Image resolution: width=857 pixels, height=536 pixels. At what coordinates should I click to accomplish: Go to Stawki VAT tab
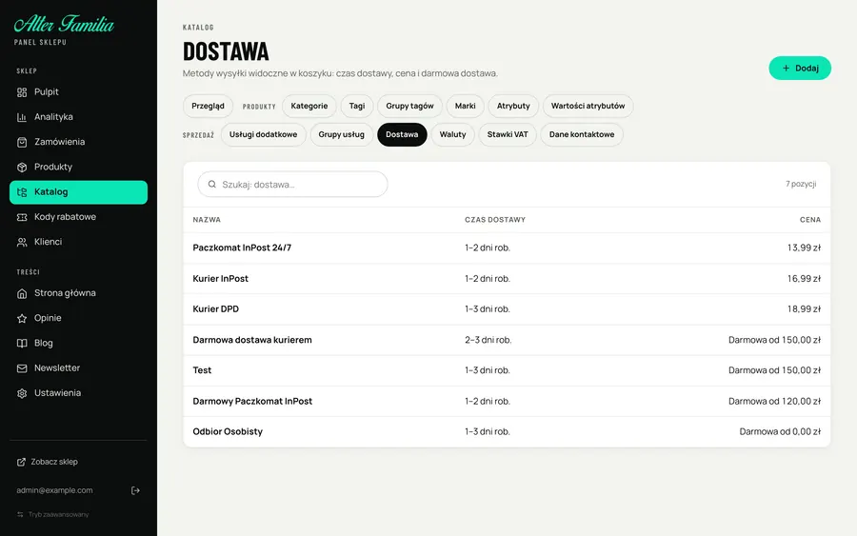pos(508,134)
